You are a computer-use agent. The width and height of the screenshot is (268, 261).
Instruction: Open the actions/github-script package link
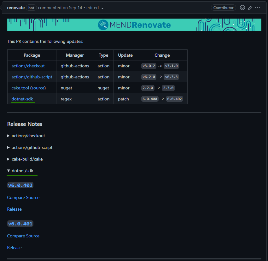coord(32,77)
